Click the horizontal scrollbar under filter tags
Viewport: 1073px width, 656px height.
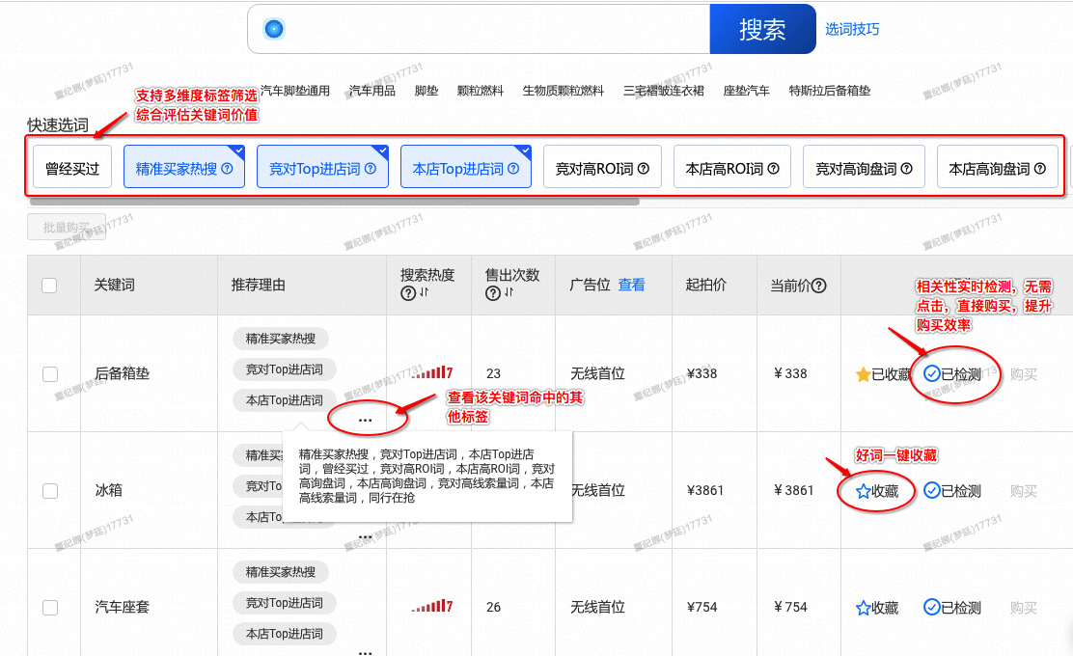(x=334, y=202)
